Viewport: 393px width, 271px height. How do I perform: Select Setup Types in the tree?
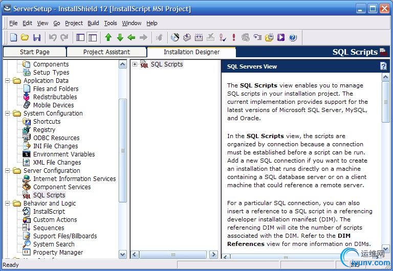(x=51, y=73)
